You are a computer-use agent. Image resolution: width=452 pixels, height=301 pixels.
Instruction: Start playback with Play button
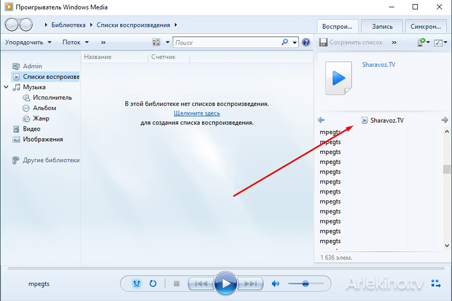226,284
